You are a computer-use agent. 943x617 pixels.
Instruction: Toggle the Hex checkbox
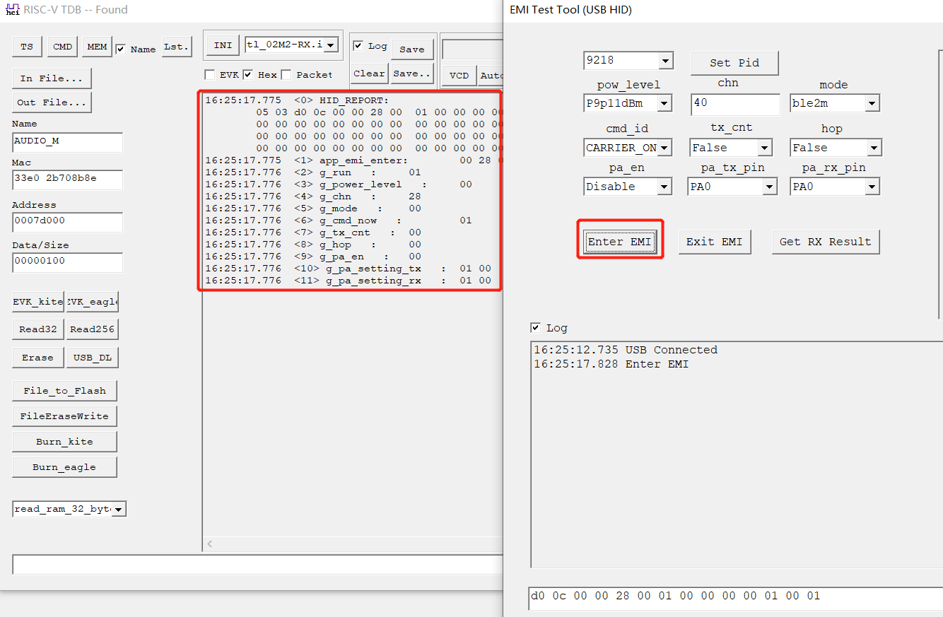(x=248, y=74)
